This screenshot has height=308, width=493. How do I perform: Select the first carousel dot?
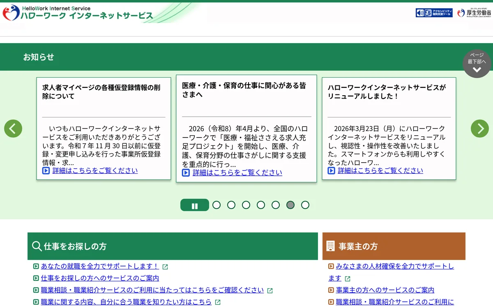(x=217, y=205)
